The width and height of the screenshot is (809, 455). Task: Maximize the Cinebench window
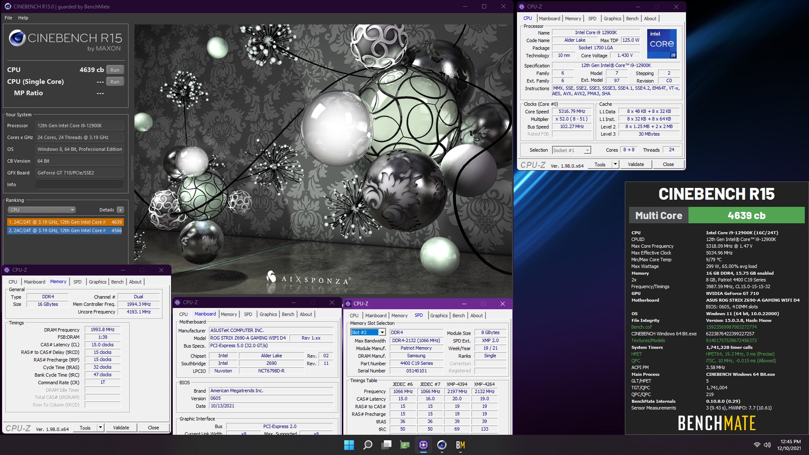tap(484, 6)
